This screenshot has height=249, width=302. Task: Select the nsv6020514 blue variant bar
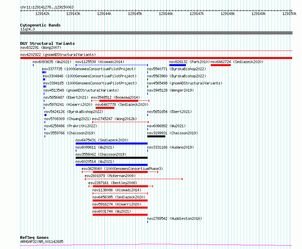point(112,165)
